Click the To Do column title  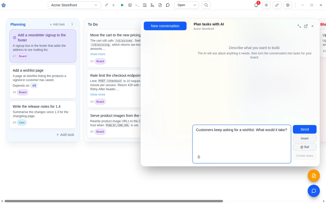(x=93, y=24)
